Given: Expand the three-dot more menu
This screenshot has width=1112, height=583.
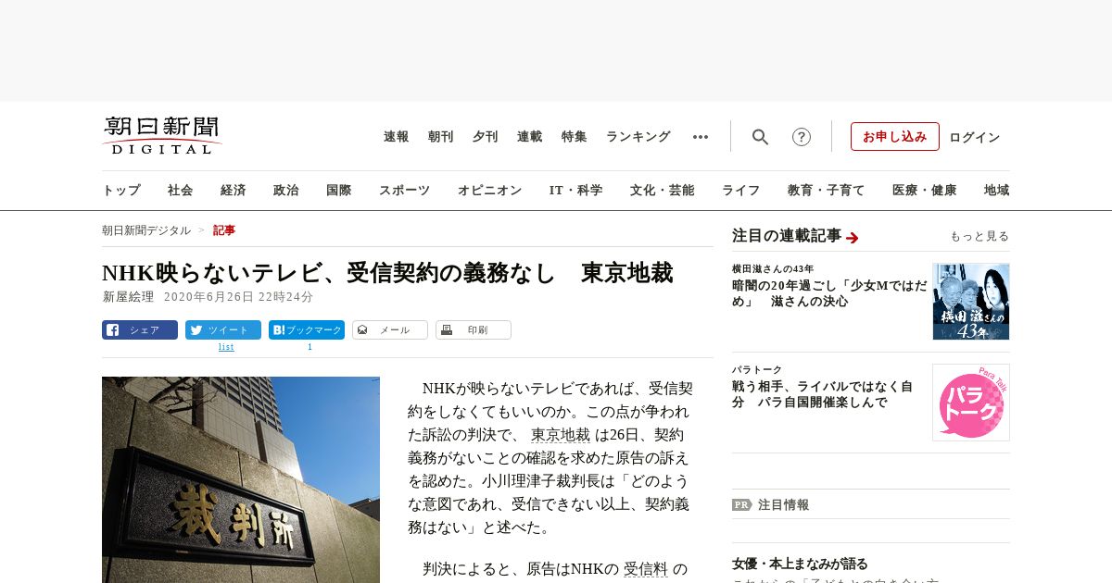Looking at the screenshot, I should tap(701, 137).
